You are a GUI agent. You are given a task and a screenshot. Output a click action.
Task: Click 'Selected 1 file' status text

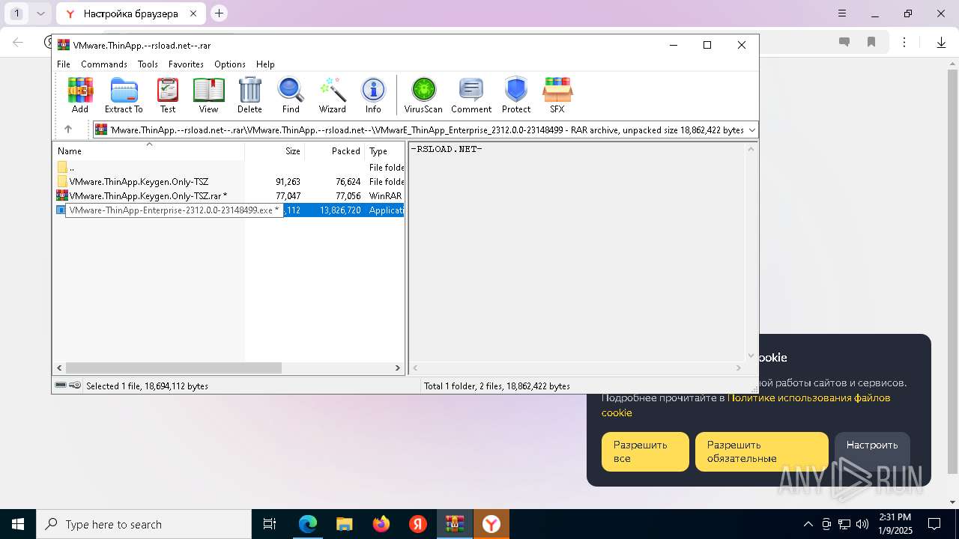148,386
